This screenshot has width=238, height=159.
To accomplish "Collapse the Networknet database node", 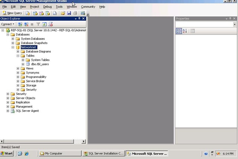I will coord(13,47).
